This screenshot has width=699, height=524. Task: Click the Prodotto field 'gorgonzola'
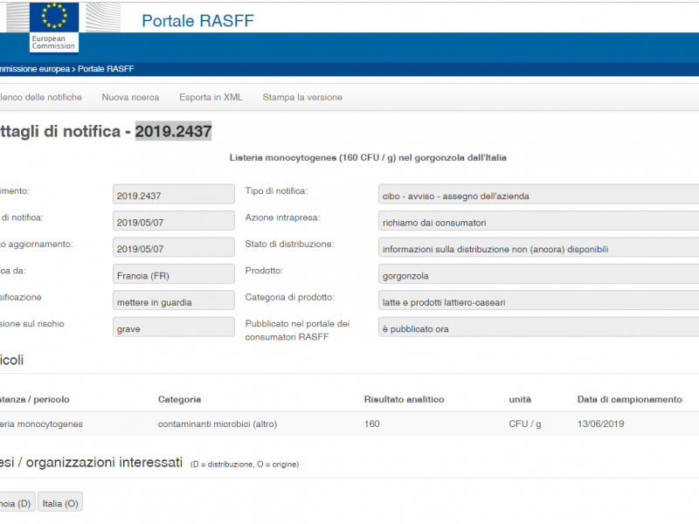click(538, 274)
